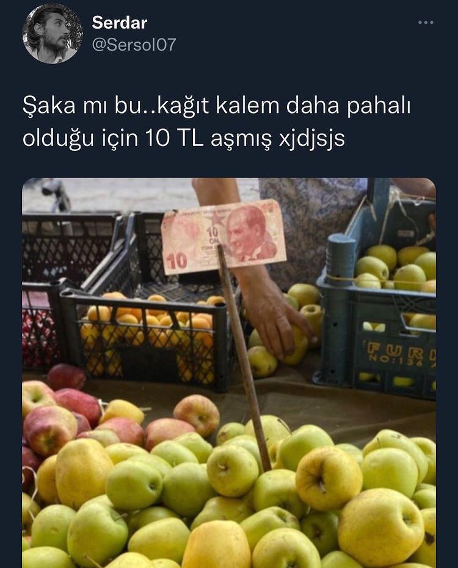The image size is (458, 568).
Task: Open the @Sersol07 handle link
Action: pos(134,45)
